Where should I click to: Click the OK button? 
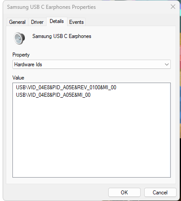click(x=124, y=192)
